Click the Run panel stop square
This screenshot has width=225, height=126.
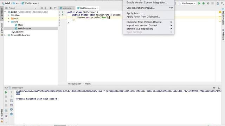coord(6,97)
